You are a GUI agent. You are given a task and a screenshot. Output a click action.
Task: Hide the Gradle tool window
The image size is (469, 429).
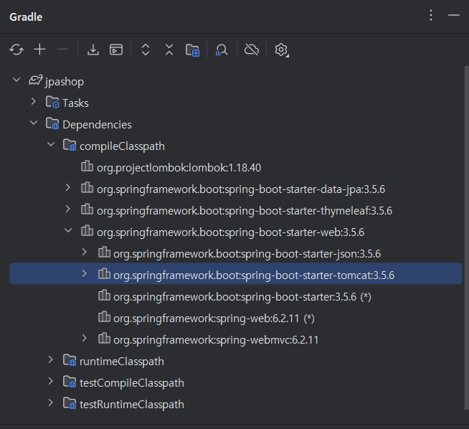[453, 15]
